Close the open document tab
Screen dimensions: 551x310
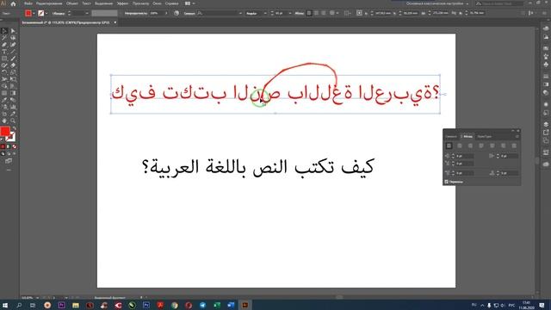[x=115, y=22]
